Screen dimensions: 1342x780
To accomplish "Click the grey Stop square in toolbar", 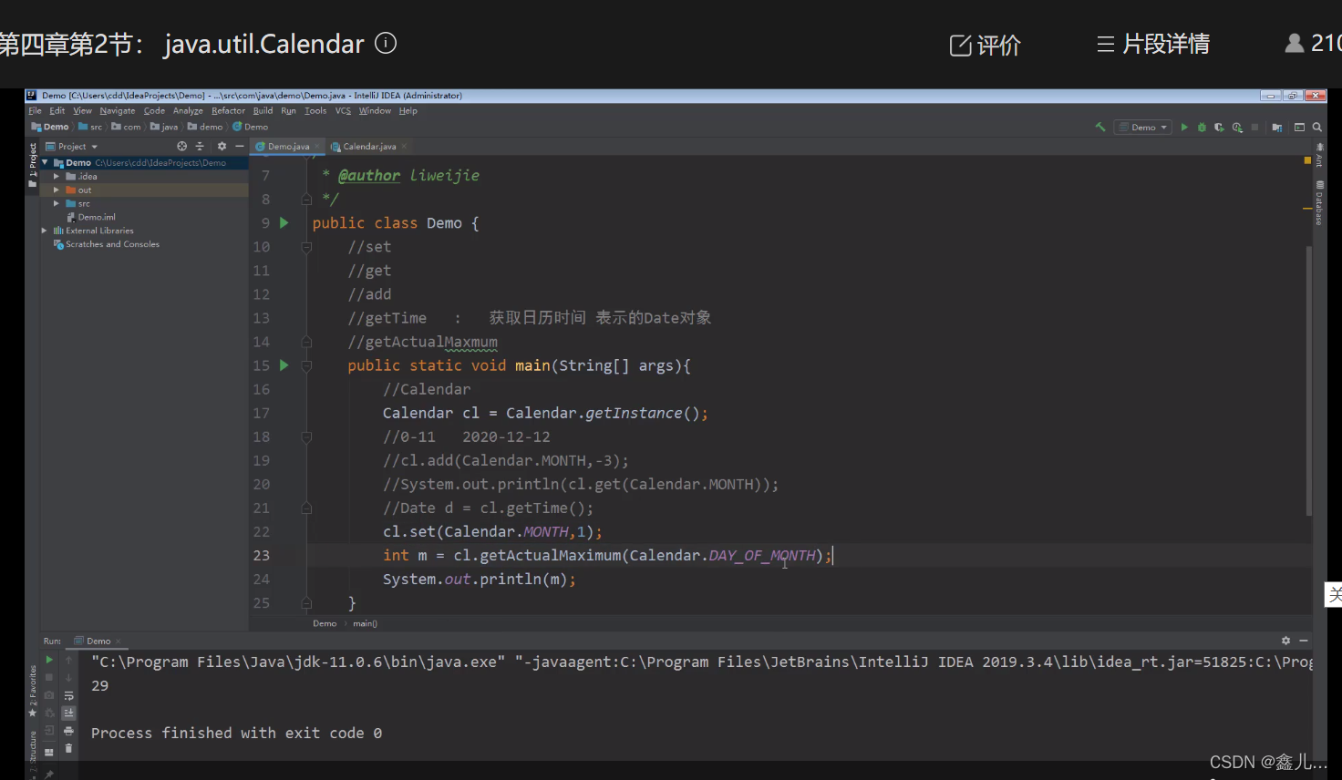I will [x=1254, y=128].
